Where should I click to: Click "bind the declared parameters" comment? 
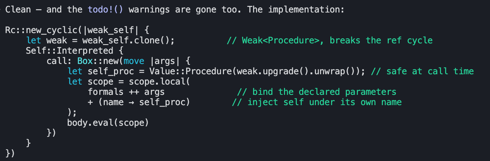pos(324,92)
